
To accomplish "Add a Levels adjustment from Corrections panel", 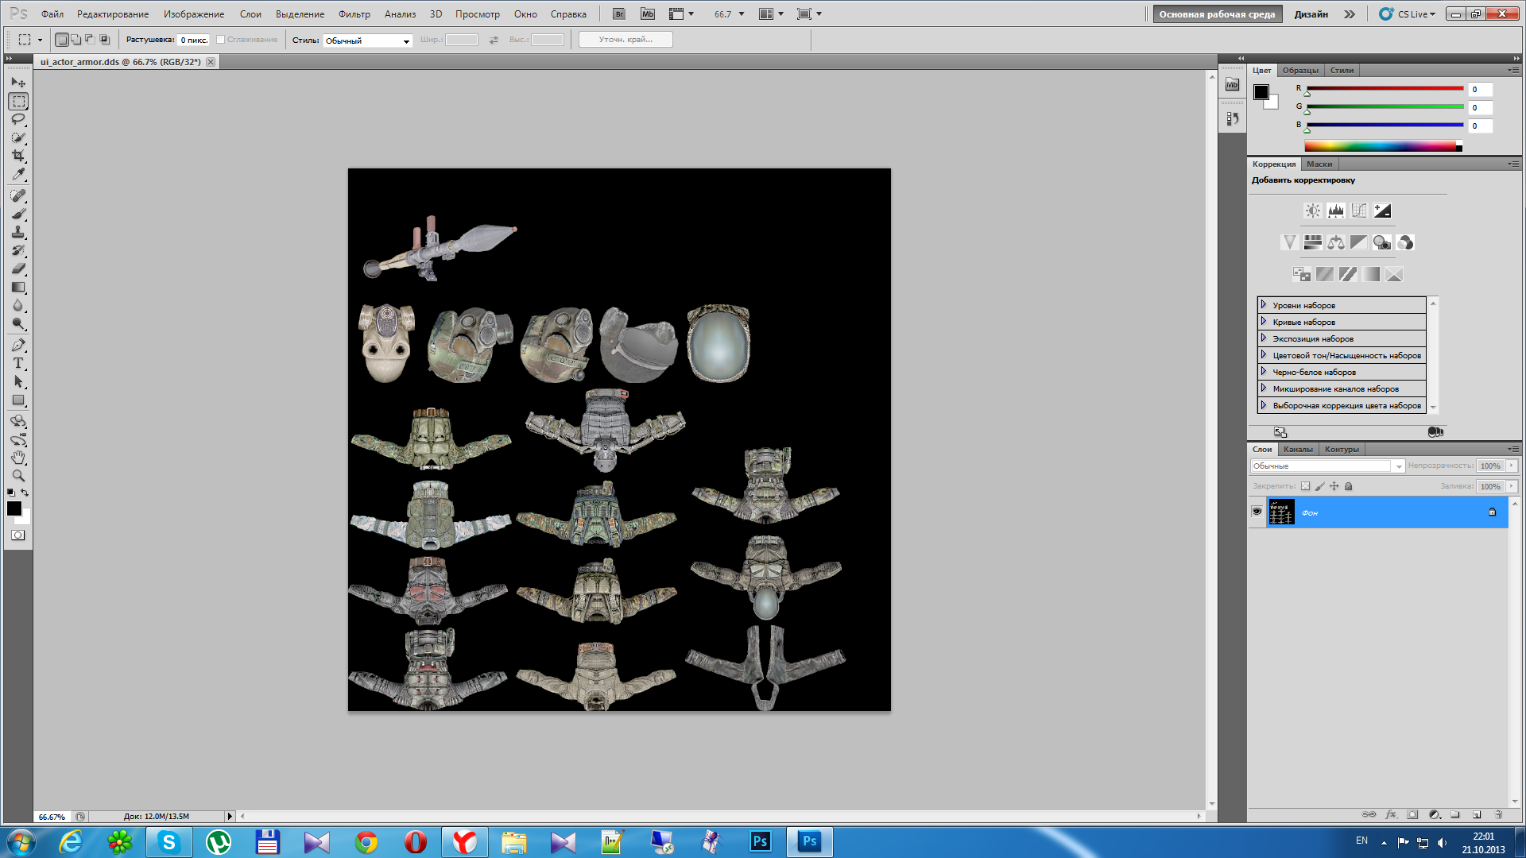I will [x=1335, y=211].
